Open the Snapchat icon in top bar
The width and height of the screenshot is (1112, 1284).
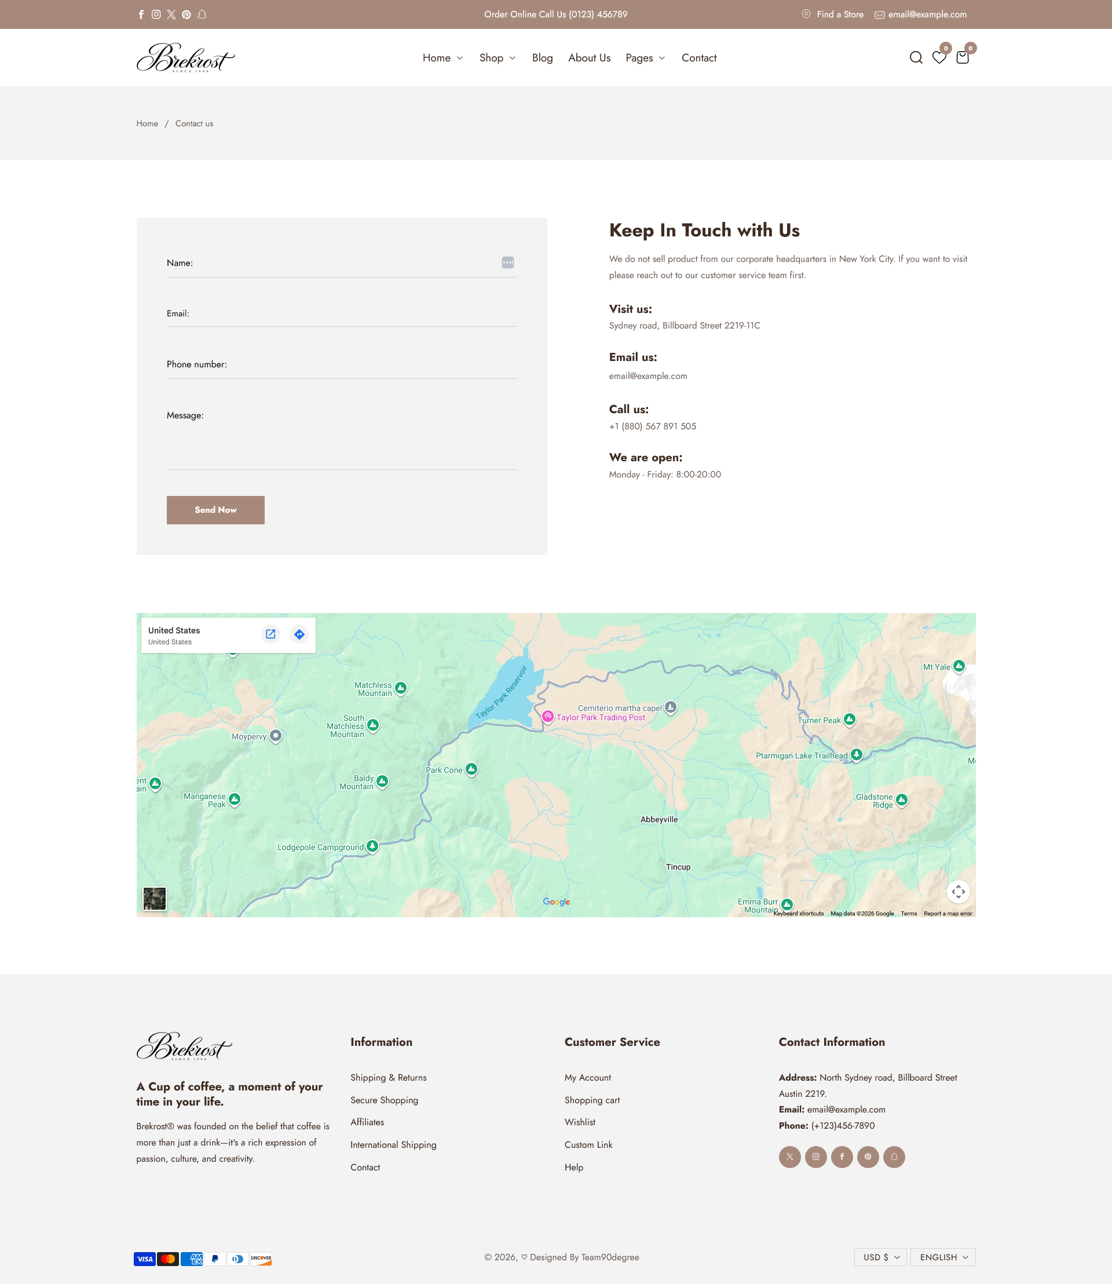point(202,14)
